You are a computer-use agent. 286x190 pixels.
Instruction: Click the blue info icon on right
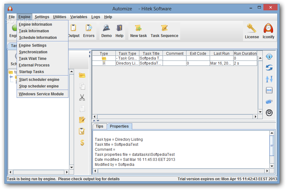point(269,56)
